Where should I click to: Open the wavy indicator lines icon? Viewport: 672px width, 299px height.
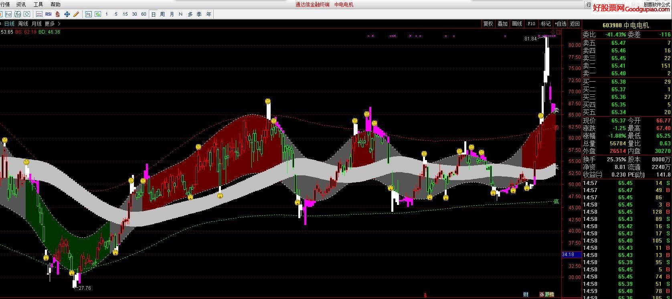[x=39, y=14]
